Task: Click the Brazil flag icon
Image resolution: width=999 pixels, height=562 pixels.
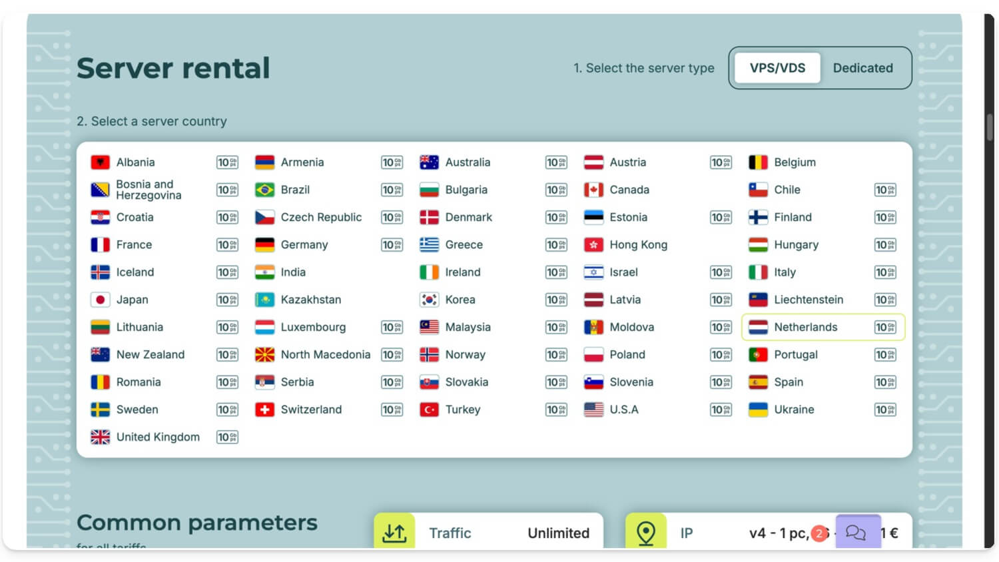Action: pos(264,190)
